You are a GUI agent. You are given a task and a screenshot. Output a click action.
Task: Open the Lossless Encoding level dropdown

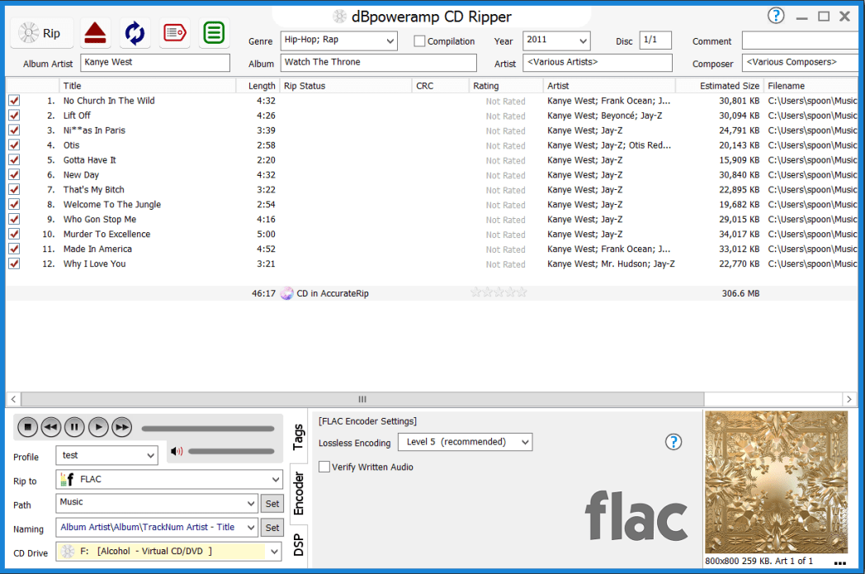[523, 442]
